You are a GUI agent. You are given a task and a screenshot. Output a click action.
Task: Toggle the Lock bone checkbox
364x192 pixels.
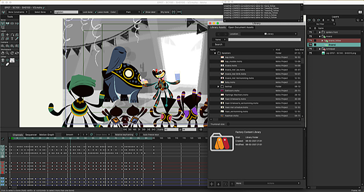click(81, 12)
